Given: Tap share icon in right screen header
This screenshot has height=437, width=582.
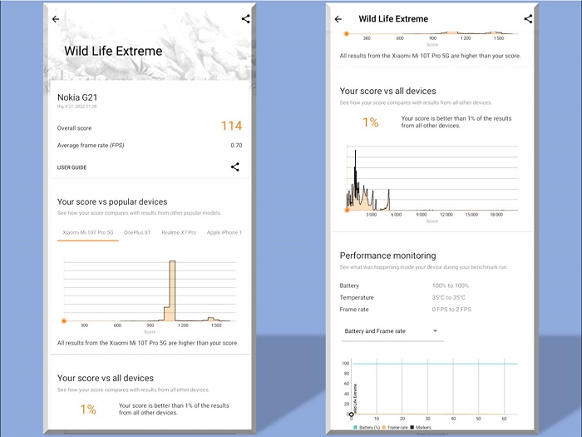Looking at the screenshot, I should pyautogui.click(x=528, y=18).
